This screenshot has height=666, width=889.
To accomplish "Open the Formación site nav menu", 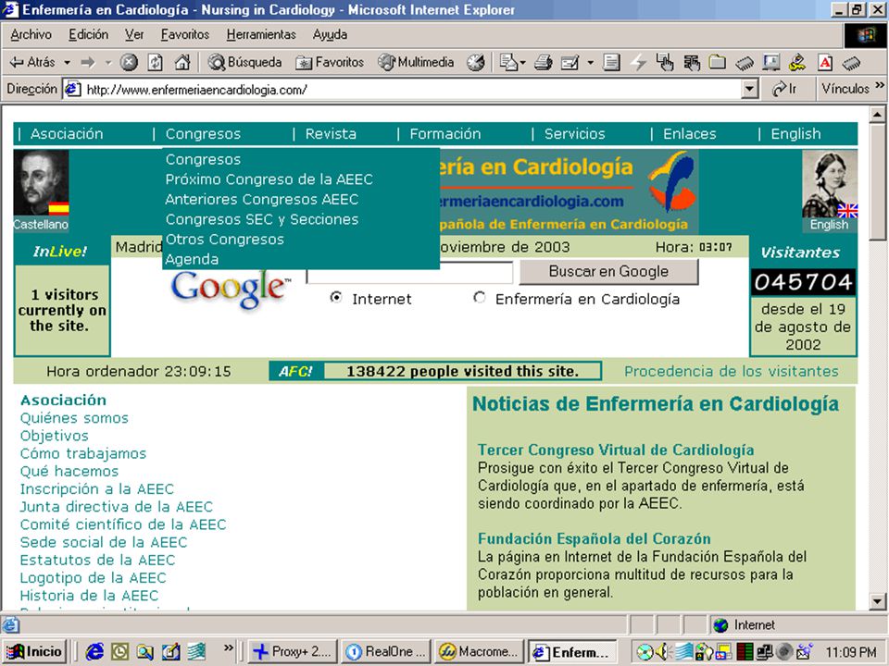I will 445,134.
